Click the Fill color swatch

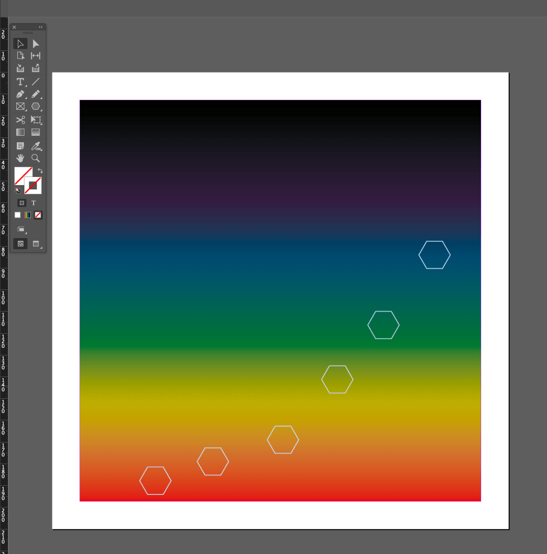(23, 175)
